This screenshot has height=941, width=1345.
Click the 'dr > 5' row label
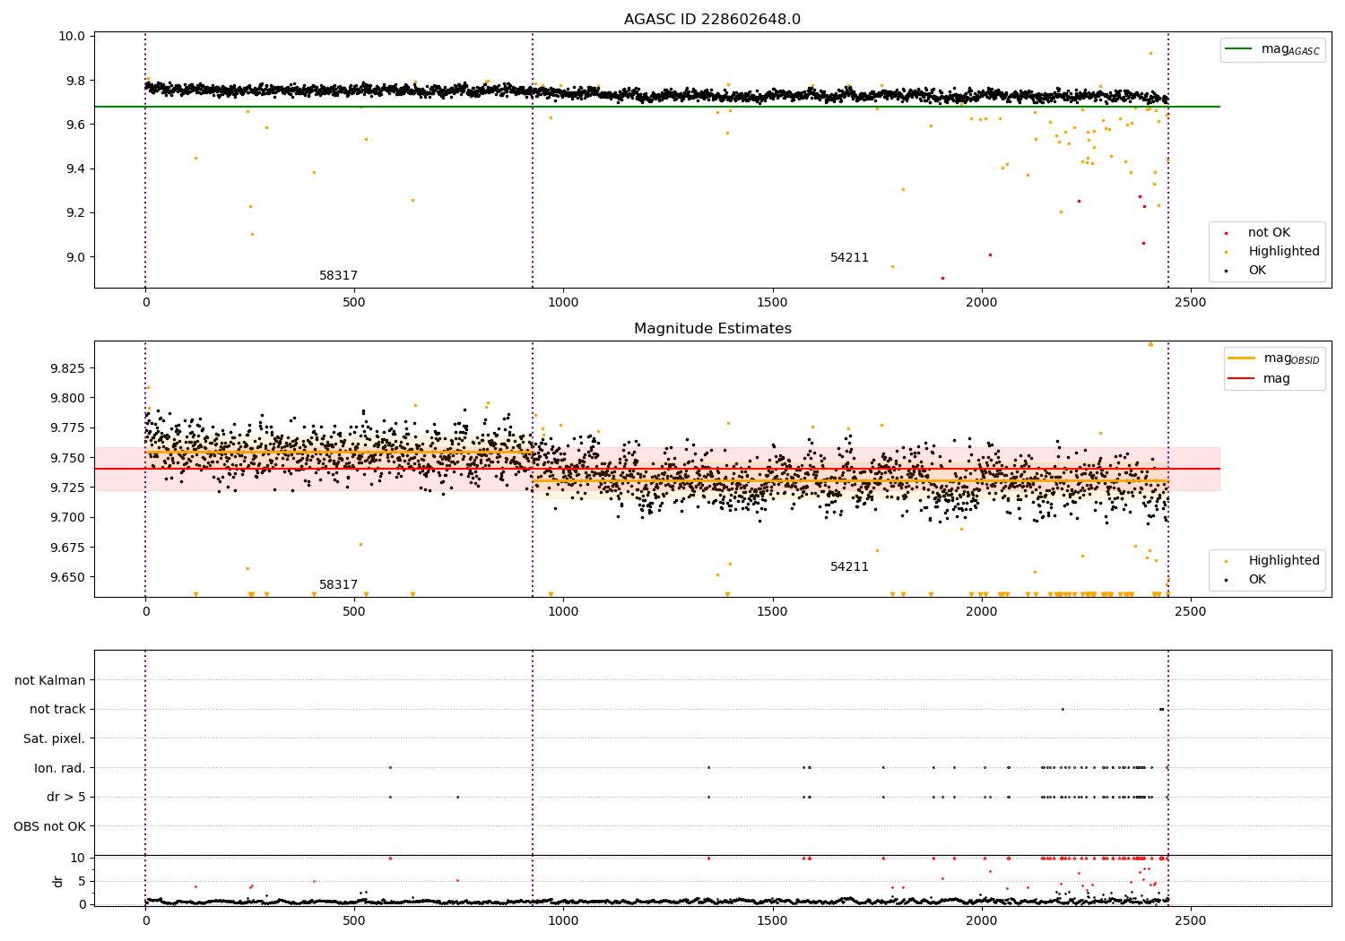(x=66, y=797)
